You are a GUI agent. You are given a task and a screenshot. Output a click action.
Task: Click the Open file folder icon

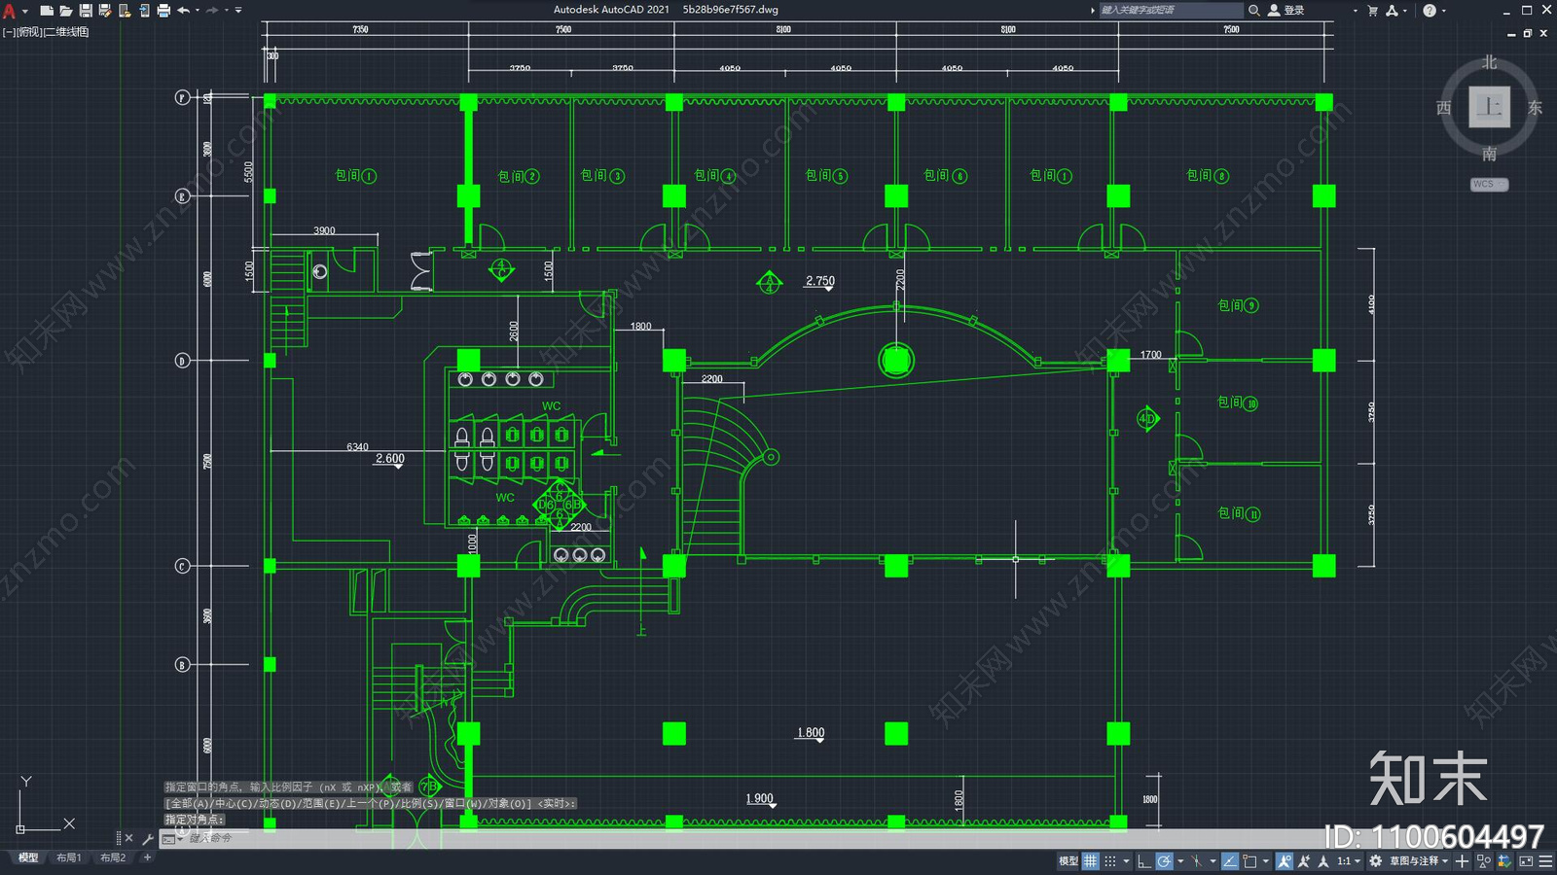tap(65, 11)
